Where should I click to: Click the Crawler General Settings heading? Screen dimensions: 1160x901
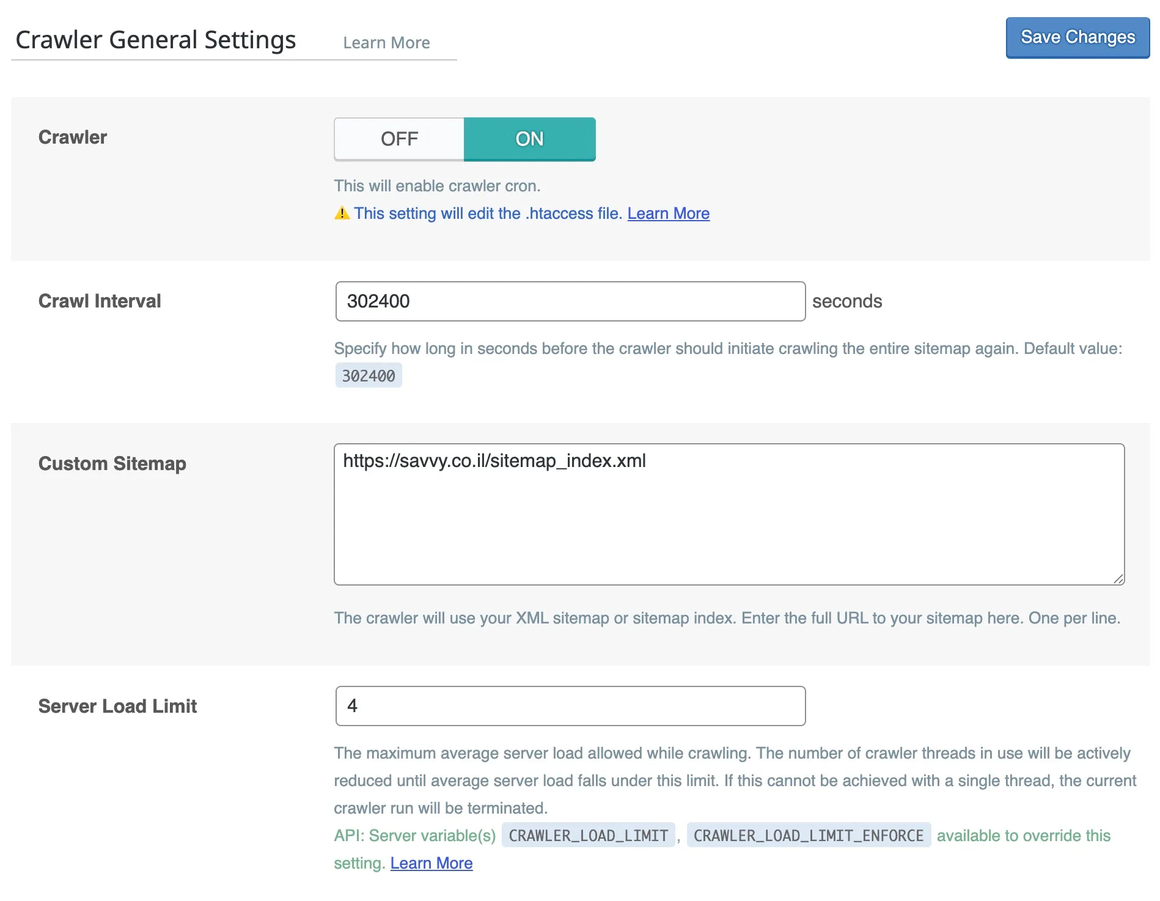(x=156, y=40)
